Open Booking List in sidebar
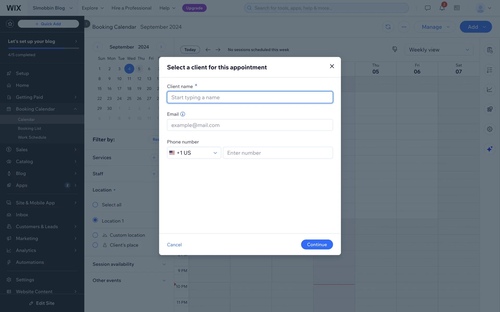Image resolution: width=500 pixels, height=312 pixels. pyautogui.click(x=29, y=128)
